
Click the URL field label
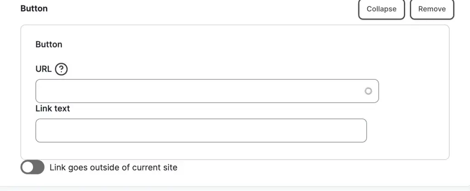[44, 69]
